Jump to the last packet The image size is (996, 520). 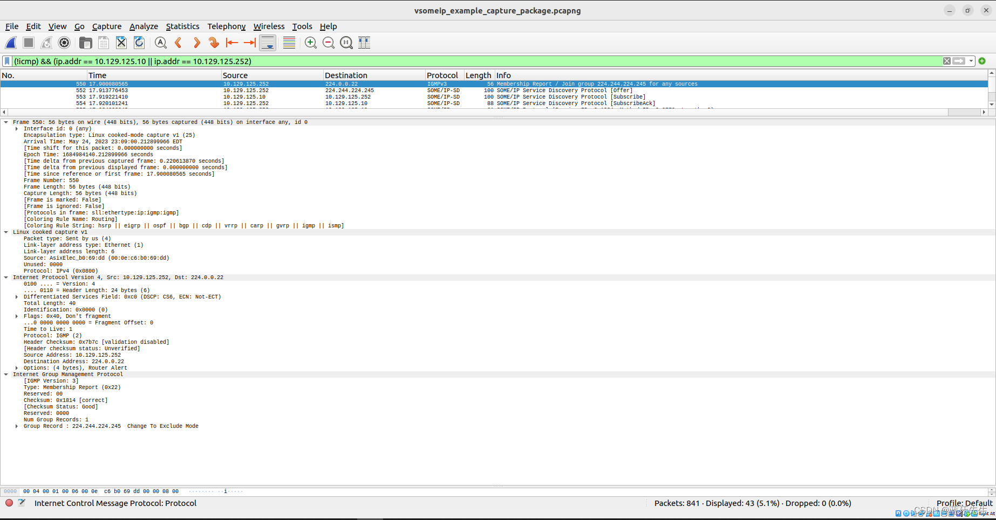tap(249, 43)
